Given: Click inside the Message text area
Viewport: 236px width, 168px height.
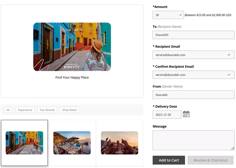Looking at the screenshot, I should click(193, 140).
